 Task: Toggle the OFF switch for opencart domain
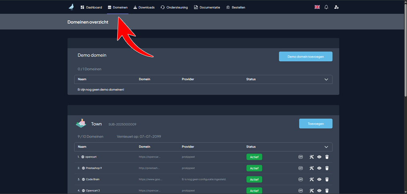(x=301, y=157)
